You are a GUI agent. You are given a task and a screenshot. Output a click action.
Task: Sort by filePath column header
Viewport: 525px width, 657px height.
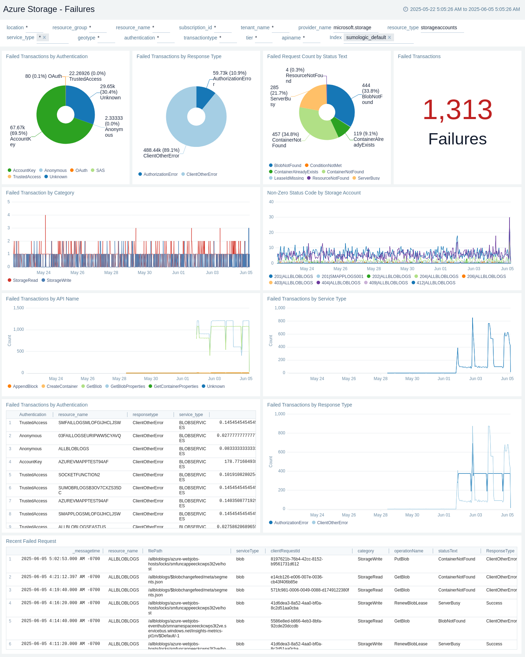[x=155, y=551]
